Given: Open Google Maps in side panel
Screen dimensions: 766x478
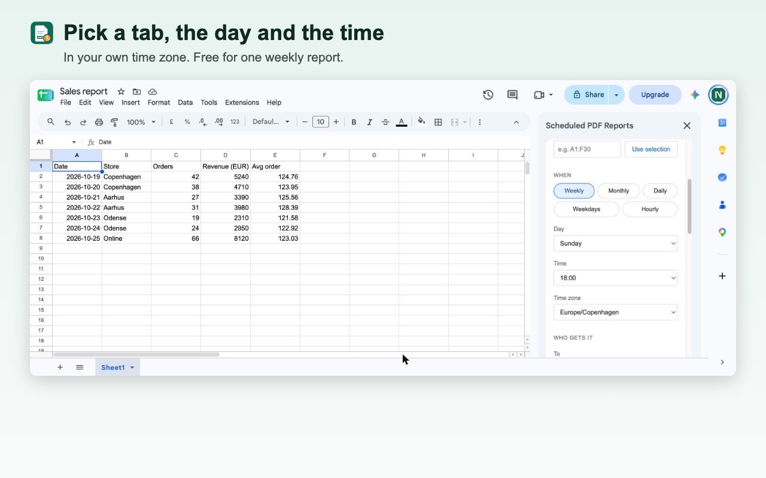Looking at the screenshot, I should (x=722, y=232).
